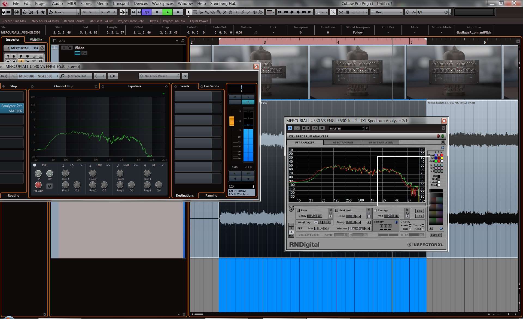Click the Record button in toolbar
The image size is (523, 319).
tap(178, 12)
